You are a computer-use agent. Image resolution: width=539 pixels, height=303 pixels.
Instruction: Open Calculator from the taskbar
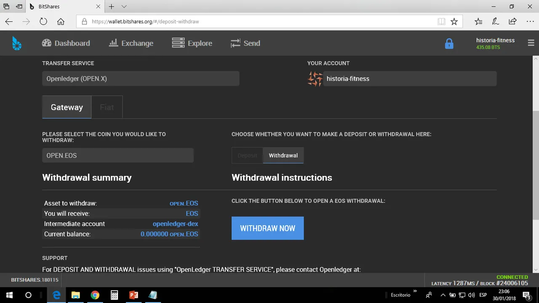(114, 295)
